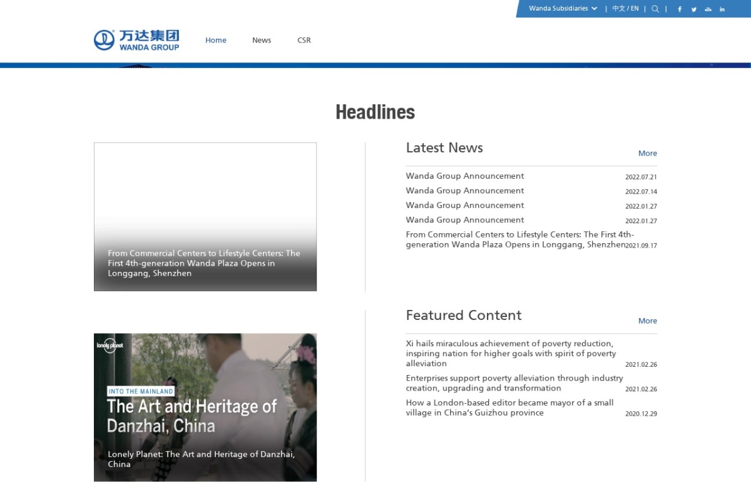Click More next to Latest News
Viewport: 751px width, 500px height.
pos(648,153)
